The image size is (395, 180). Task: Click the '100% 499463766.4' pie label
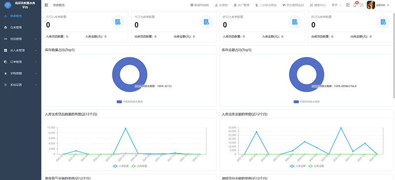point(345,86)
